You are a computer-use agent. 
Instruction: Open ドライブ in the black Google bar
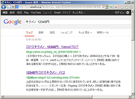(x=66, y=13)
